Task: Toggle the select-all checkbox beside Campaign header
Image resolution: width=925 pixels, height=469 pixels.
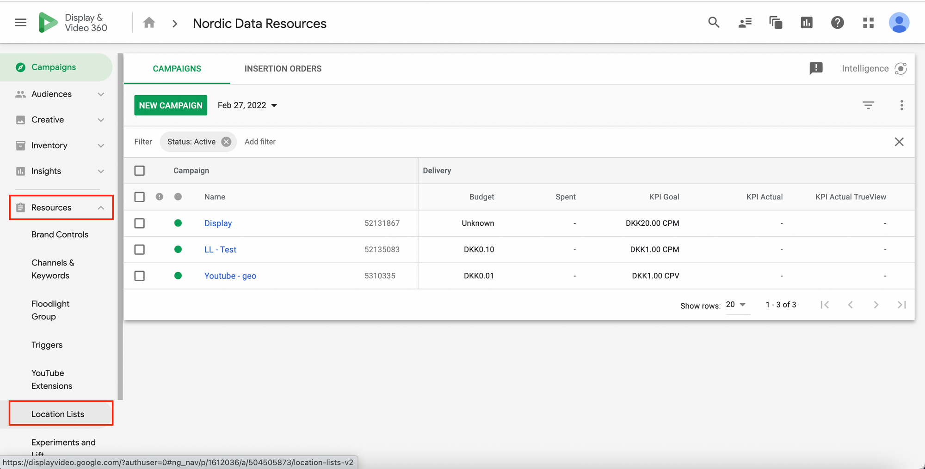Action: (139, 171)
